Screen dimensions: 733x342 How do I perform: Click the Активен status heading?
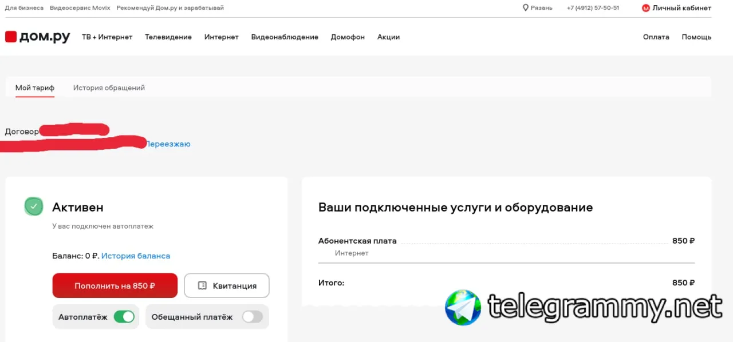point(78,207)
